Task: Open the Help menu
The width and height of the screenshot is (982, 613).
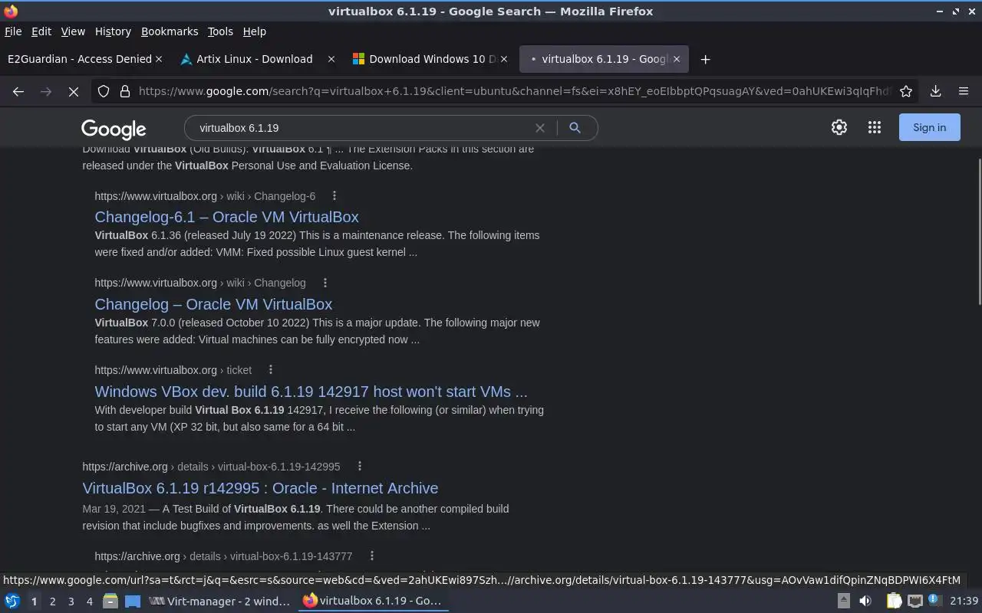Action: [x=255, y=31]
